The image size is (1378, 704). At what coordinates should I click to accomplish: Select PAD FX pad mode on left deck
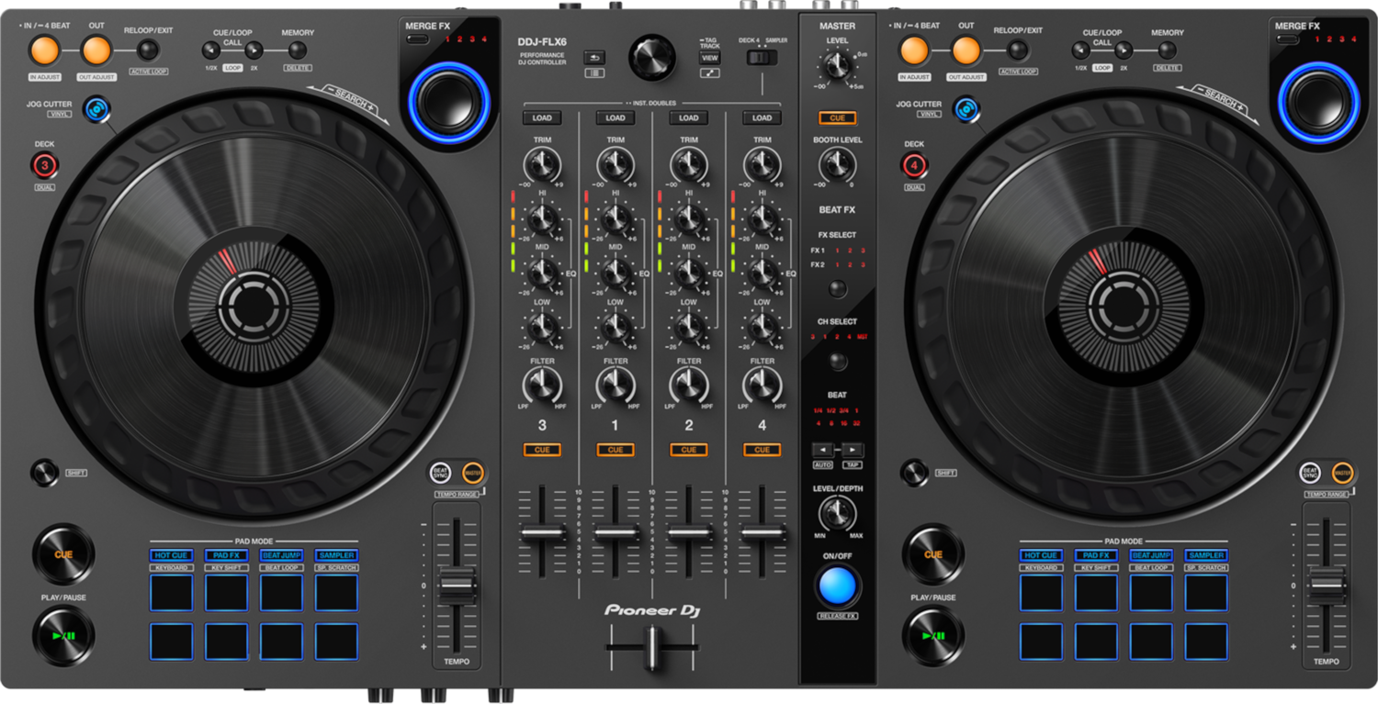pos(226,555)
